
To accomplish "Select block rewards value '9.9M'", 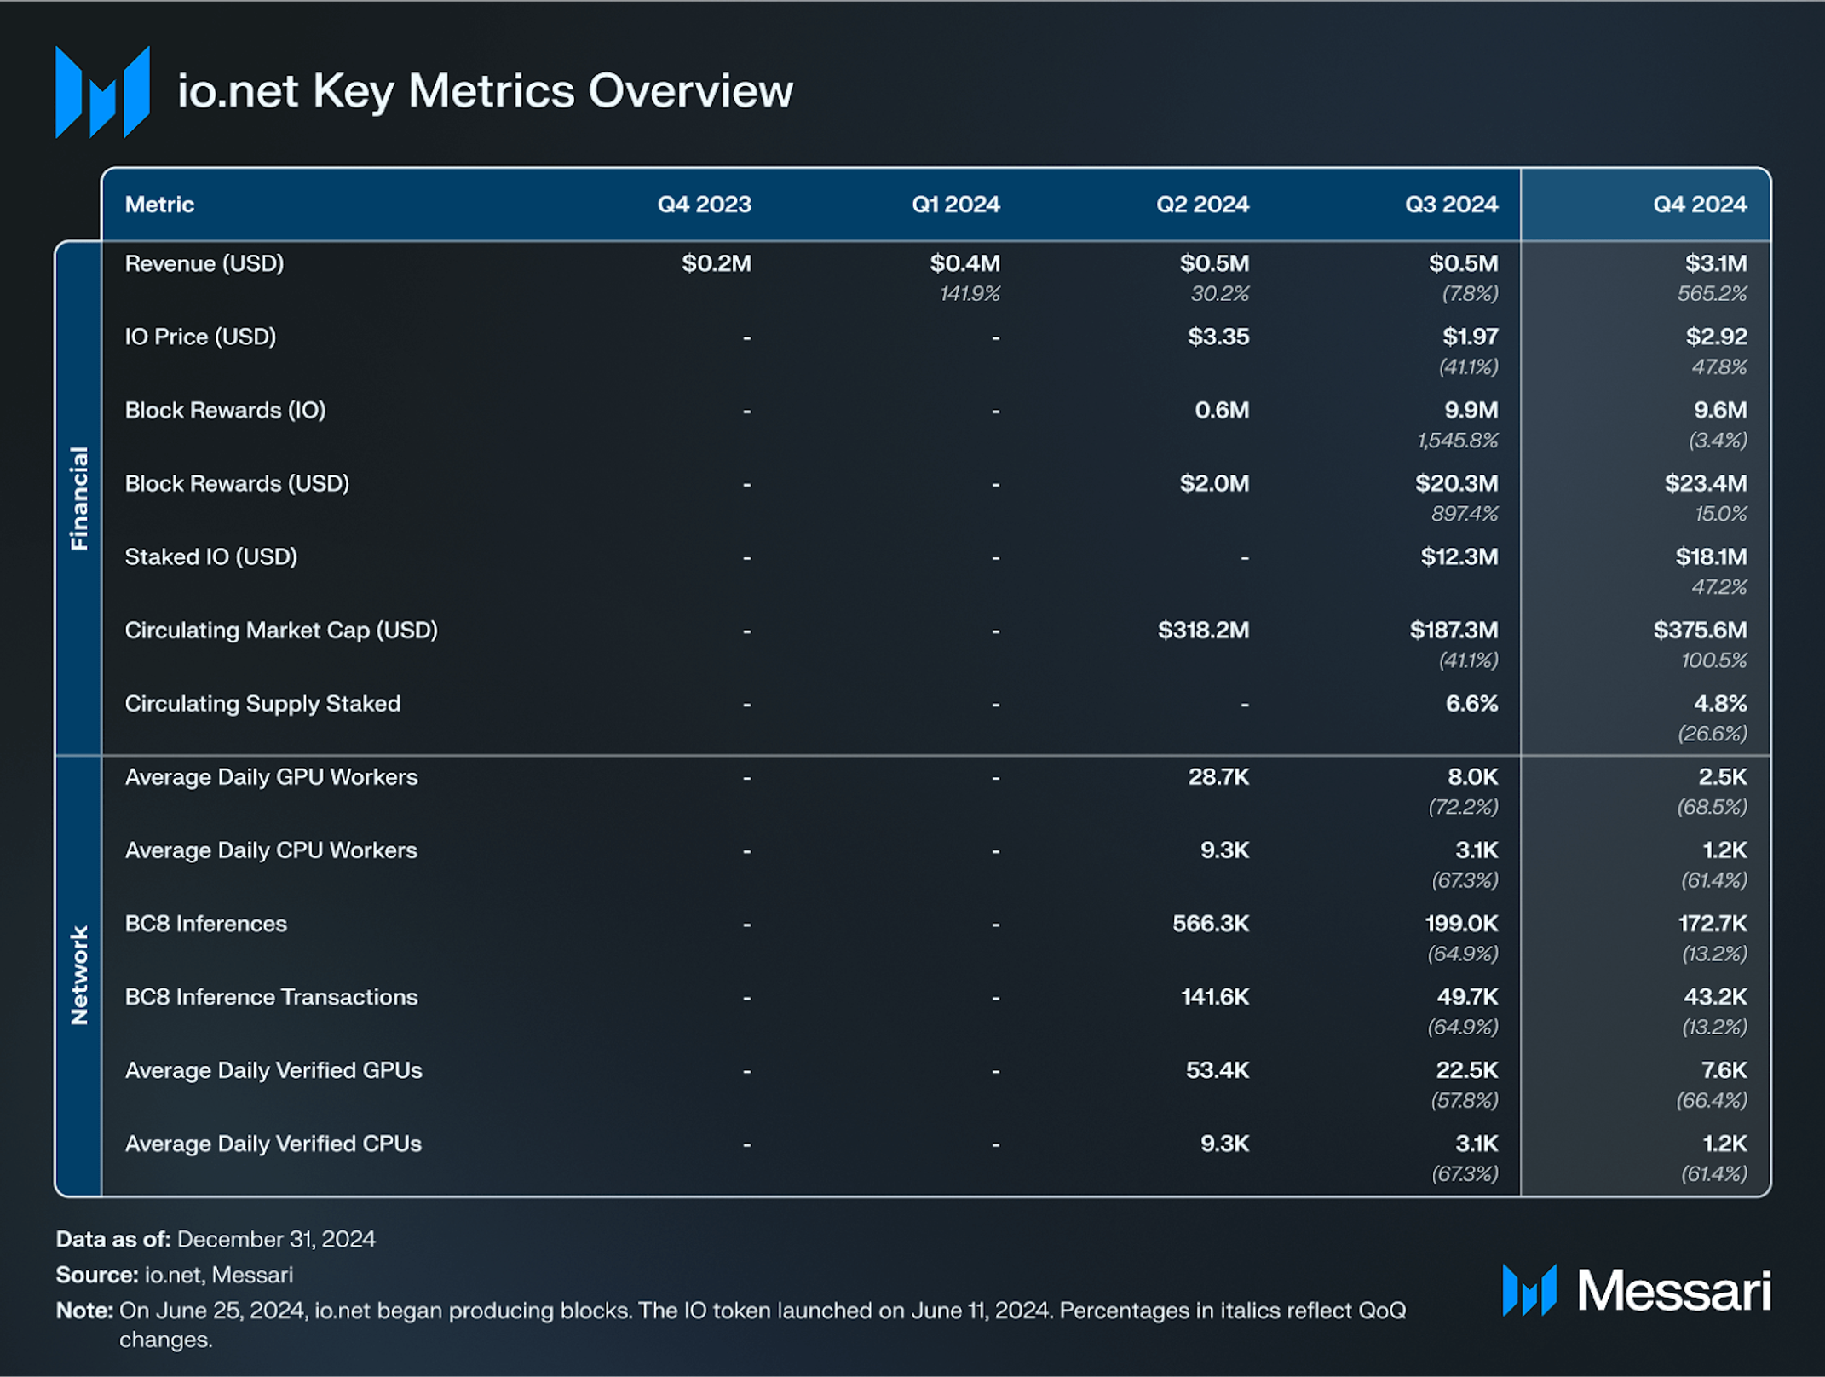I will [1471, 411].
